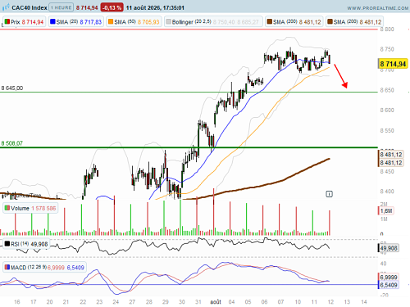Click the date 11 août 2026, 17:35:01
410x307 pixels.
[x=155, y=8]
